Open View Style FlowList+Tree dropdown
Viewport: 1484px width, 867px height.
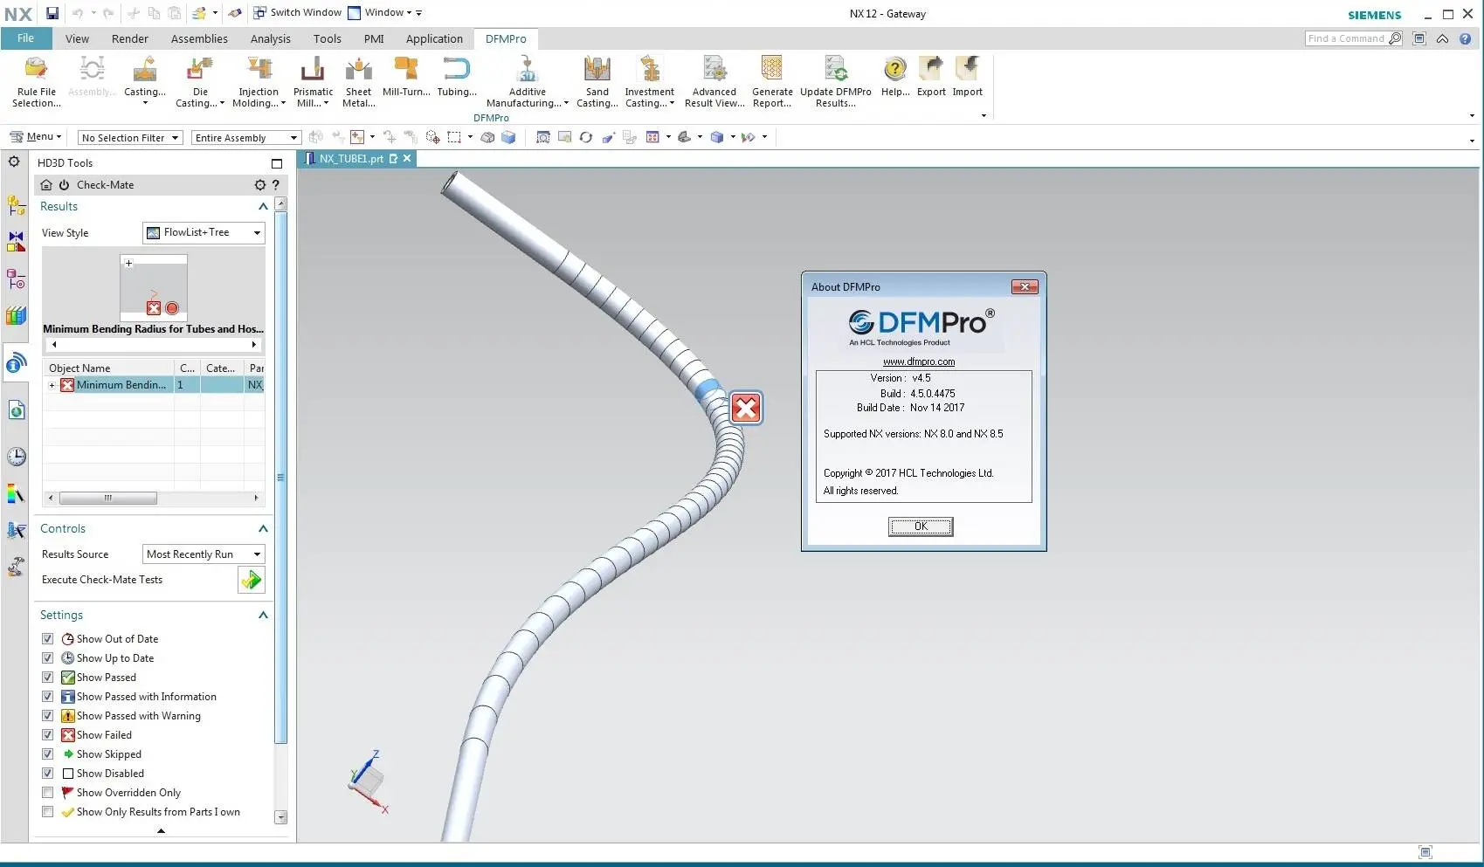pos(204,232)
